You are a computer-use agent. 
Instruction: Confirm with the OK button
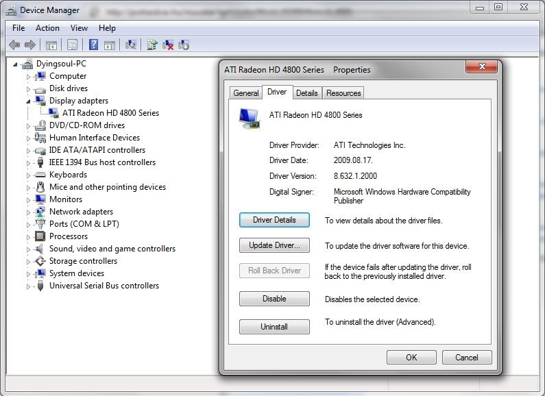point(411,358)
